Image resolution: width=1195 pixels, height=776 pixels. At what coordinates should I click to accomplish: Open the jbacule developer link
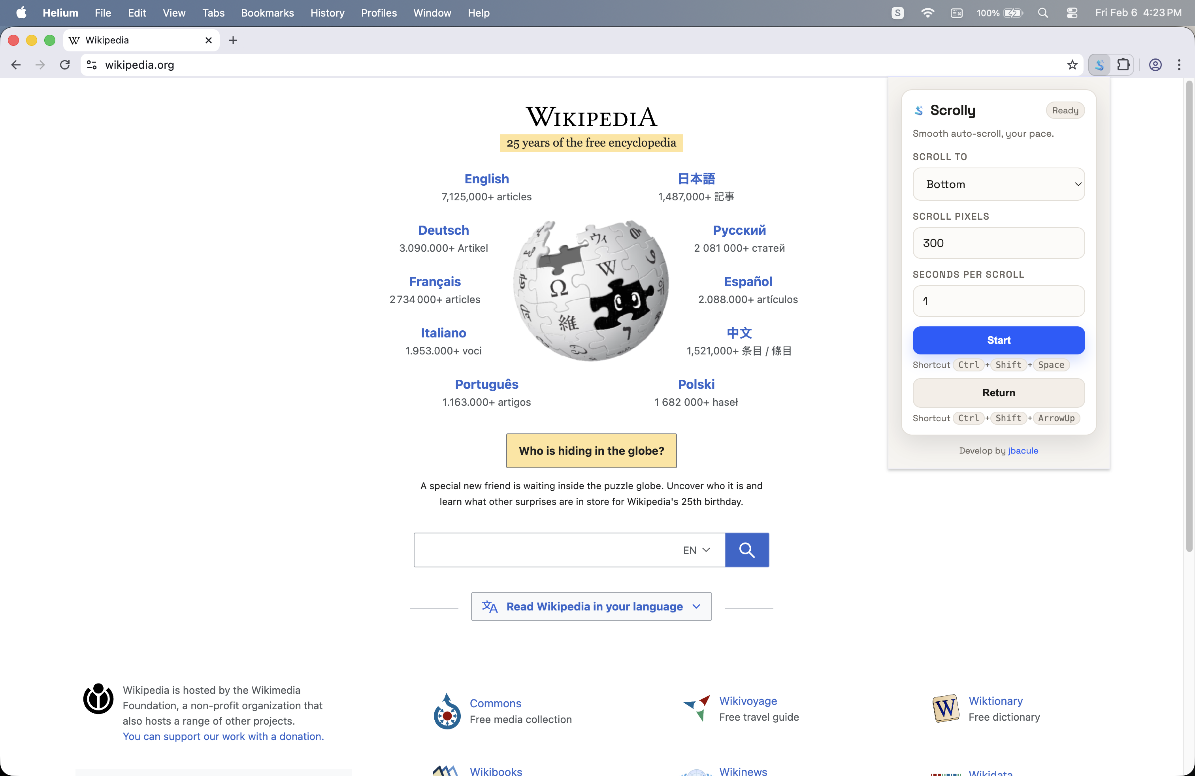(x=1023, y=450)
